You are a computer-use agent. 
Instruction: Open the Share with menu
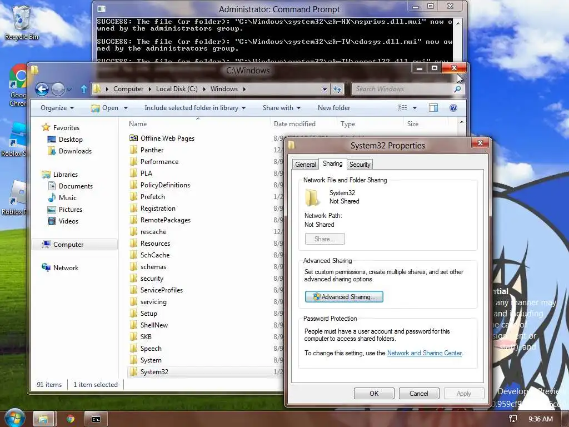(282, 108)
